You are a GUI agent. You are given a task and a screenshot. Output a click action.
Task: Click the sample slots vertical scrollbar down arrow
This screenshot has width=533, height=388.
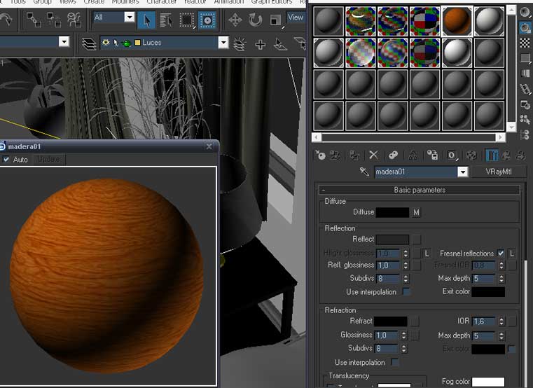coord(511,127)
